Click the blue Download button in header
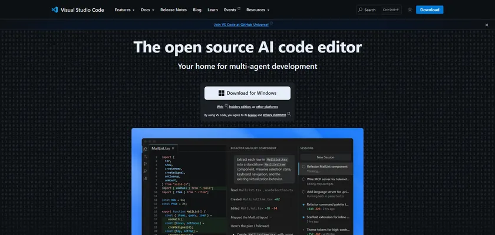 pos(430,10)
